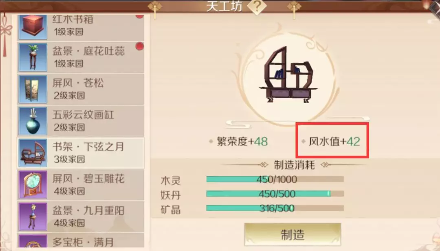Open the question mark help icon
The width and height of the screenshot is (440, 251).
(x=257, y=6)
